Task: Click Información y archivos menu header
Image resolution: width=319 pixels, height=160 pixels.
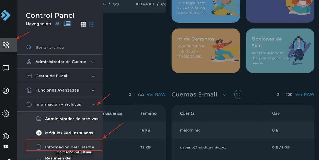Action: click(60, 104)
